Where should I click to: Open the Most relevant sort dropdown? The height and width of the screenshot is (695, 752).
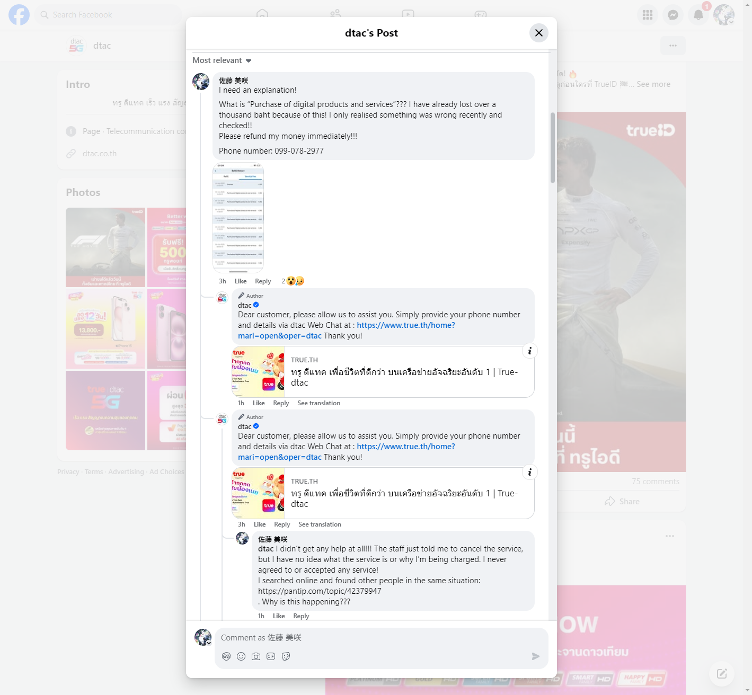222,60
